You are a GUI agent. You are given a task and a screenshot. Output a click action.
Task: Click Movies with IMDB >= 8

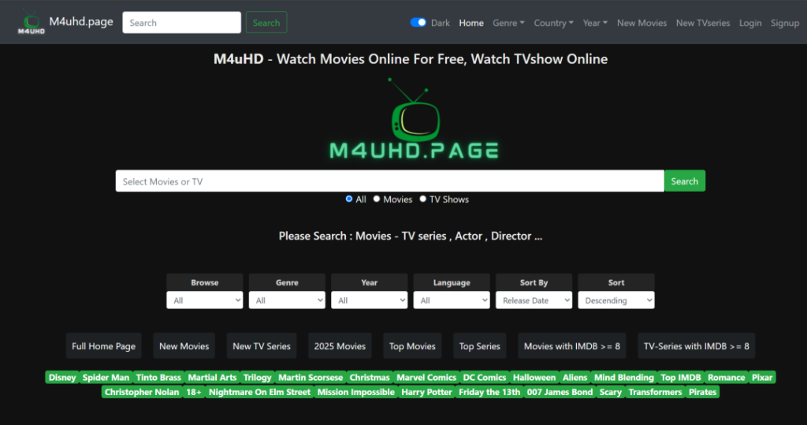pyautogui.click(x=572, y=346)
